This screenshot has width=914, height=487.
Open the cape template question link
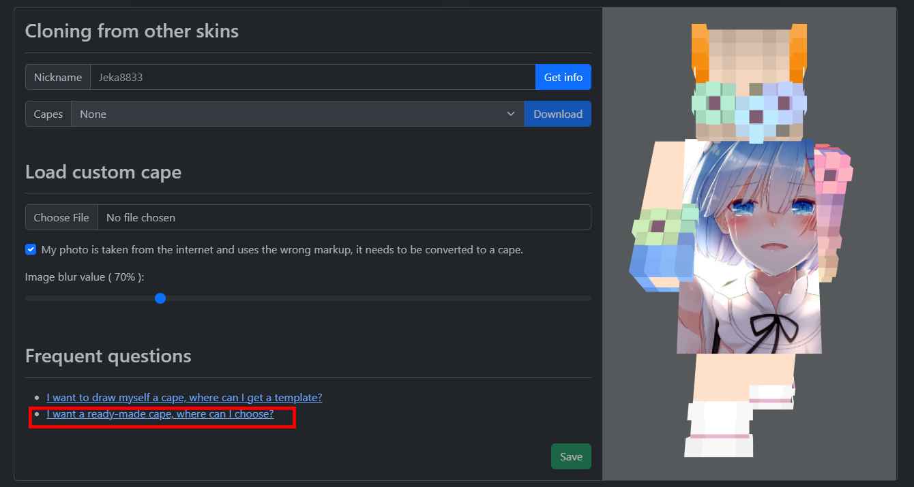[x=184, y=397]
